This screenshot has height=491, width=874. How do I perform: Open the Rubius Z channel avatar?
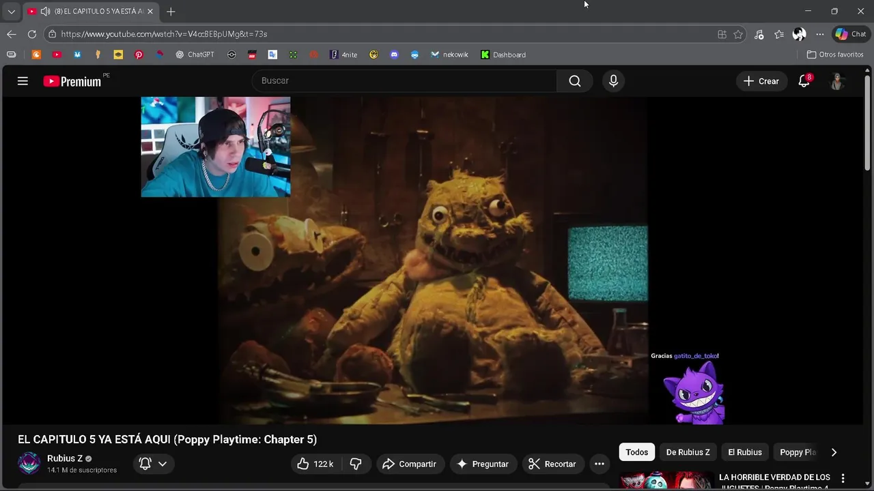coord(29,463)
